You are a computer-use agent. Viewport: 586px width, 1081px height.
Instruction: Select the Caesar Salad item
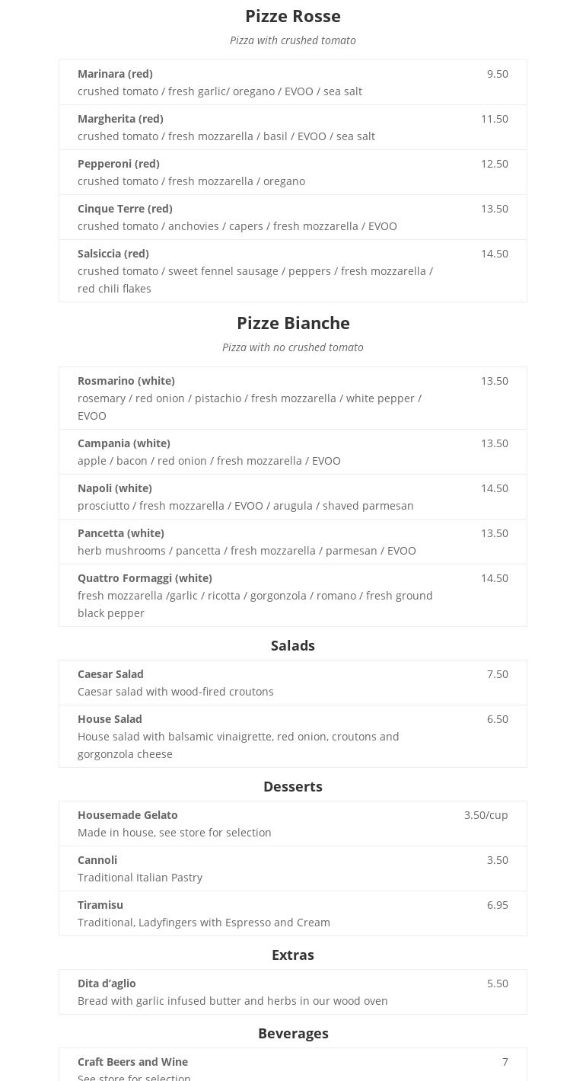click(x=110, y=674)
